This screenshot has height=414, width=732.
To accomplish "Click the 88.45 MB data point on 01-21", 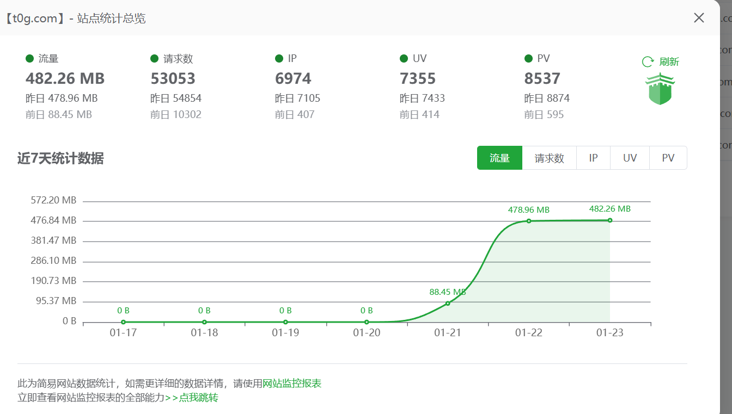I will (x=447, y=302).
